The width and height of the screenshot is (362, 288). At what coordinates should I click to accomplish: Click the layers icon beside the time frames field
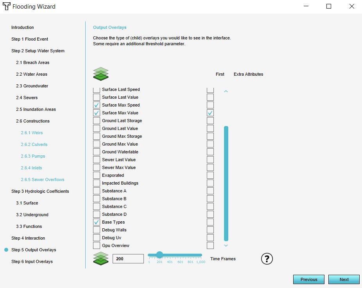point(101,258)
